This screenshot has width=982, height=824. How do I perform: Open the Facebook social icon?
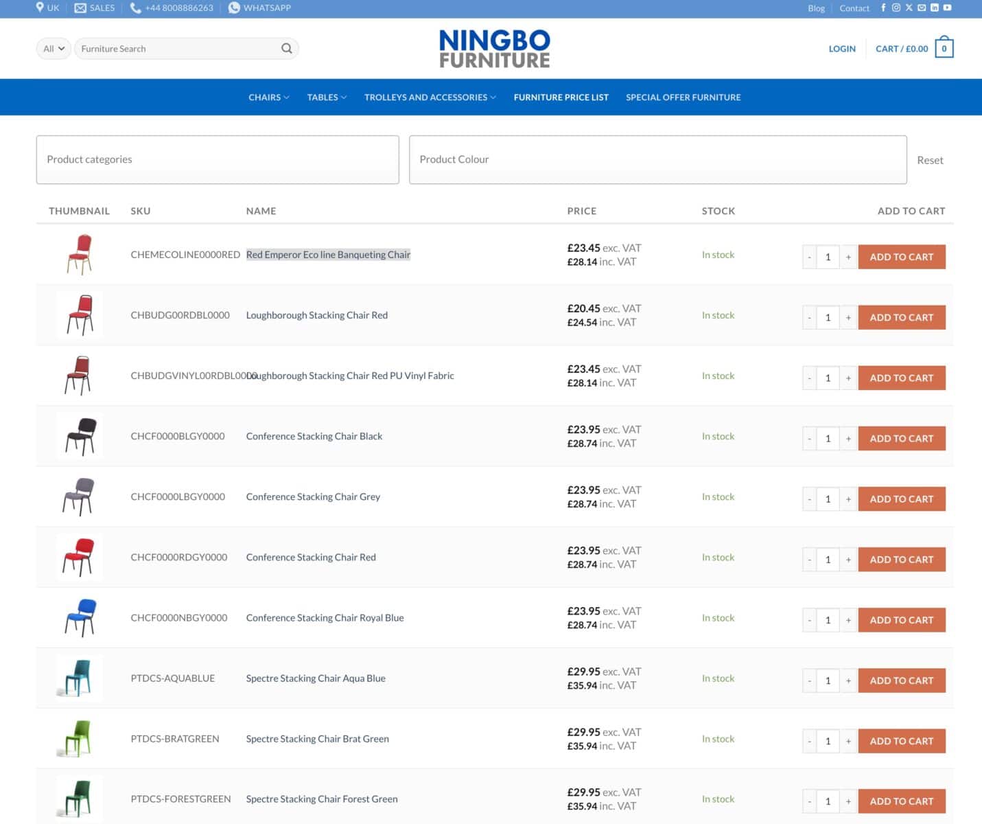pyautogui.click(x=883, y=8)
